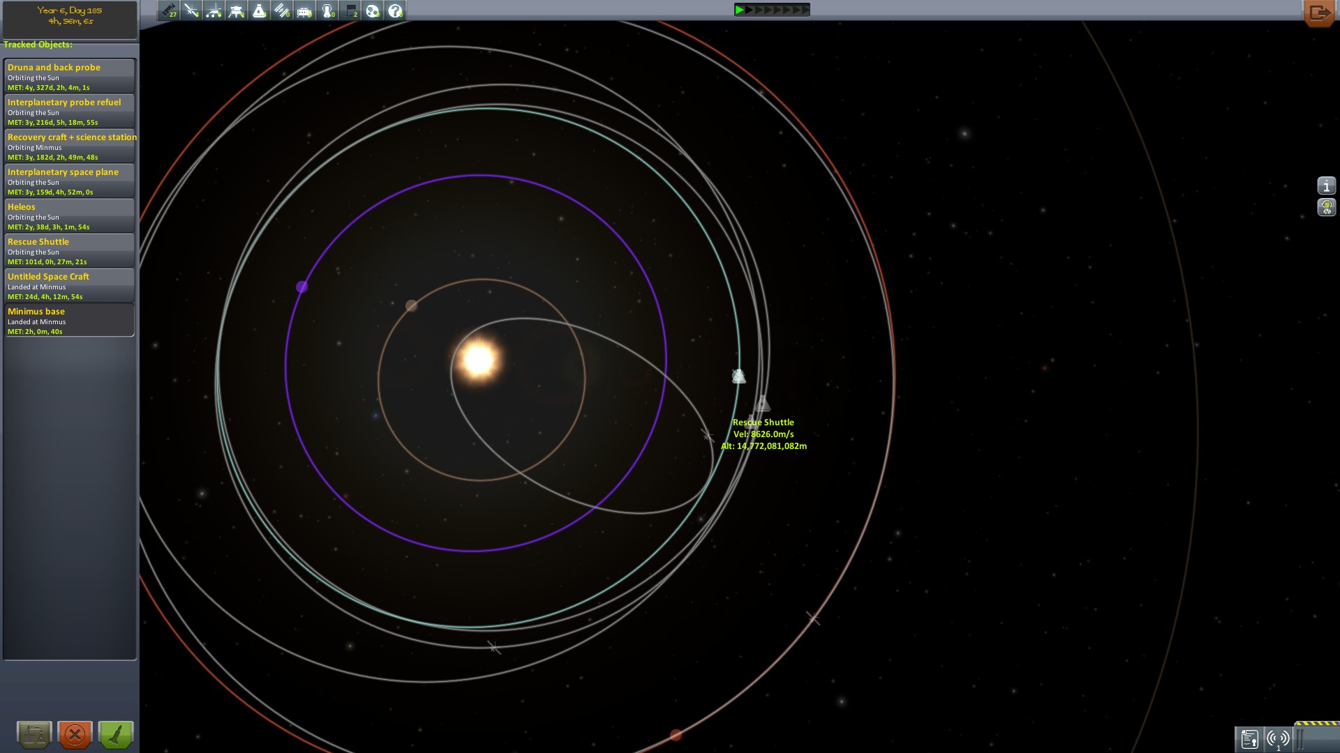Select Druna and back probe entry
This screenshot has width=1340, height=753.
coord(69,76)
